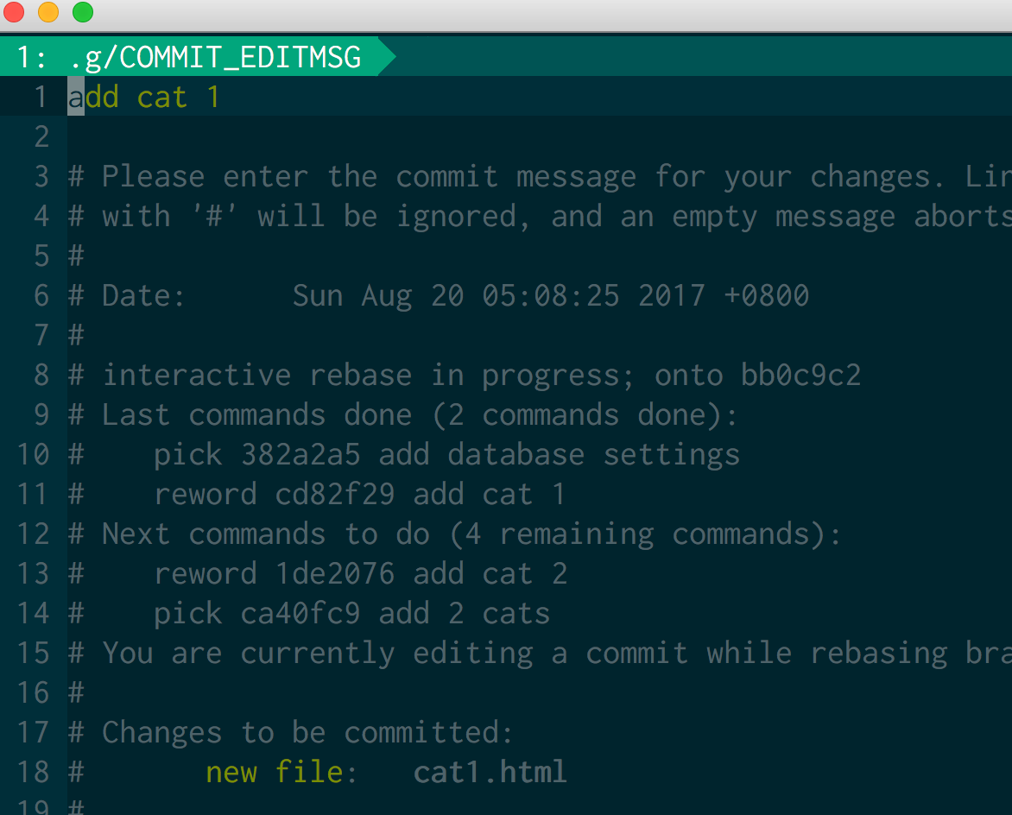Click the green maximize window button
The height and width of the screenshot is (815, 1012).
[82, 13]
